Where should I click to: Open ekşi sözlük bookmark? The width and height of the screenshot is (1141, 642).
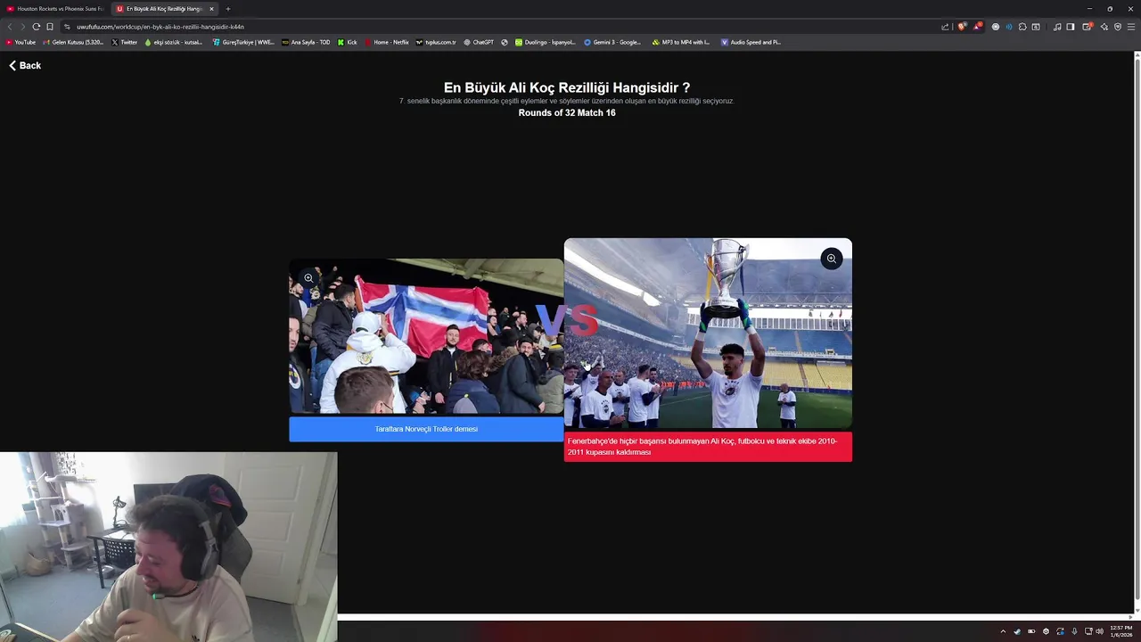point(173,42)
